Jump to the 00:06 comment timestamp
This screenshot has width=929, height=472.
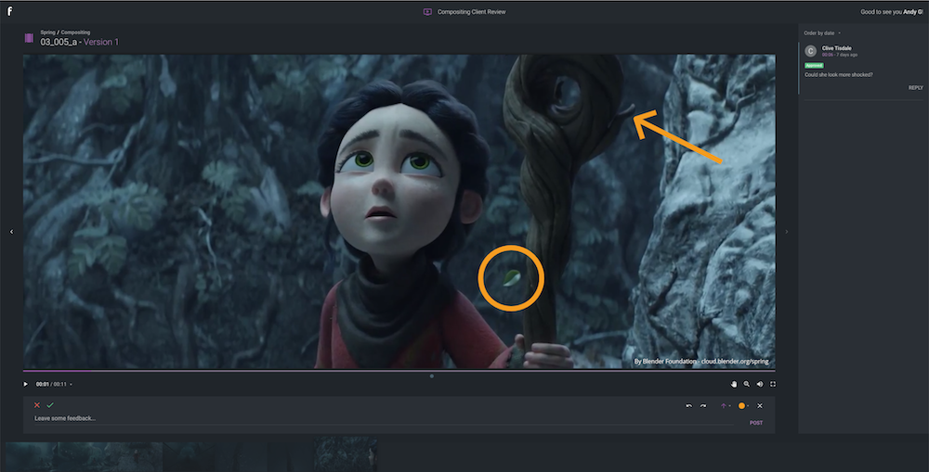click(x=827, y=55)
